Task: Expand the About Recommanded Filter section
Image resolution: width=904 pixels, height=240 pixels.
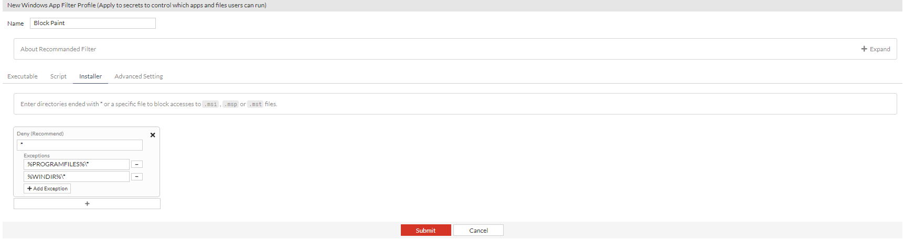Action: click(x=876, y=49)
